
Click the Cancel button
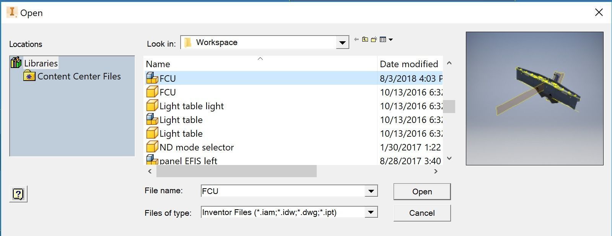pos(422,213)
